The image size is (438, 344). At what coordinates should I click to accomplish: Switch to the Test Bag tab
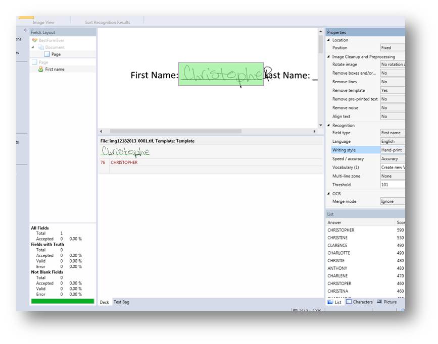[x=121, y=302]
